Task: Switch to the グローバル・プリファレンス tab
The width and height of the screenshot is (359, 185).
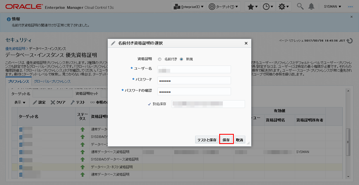Action: (x=52, y=82)
